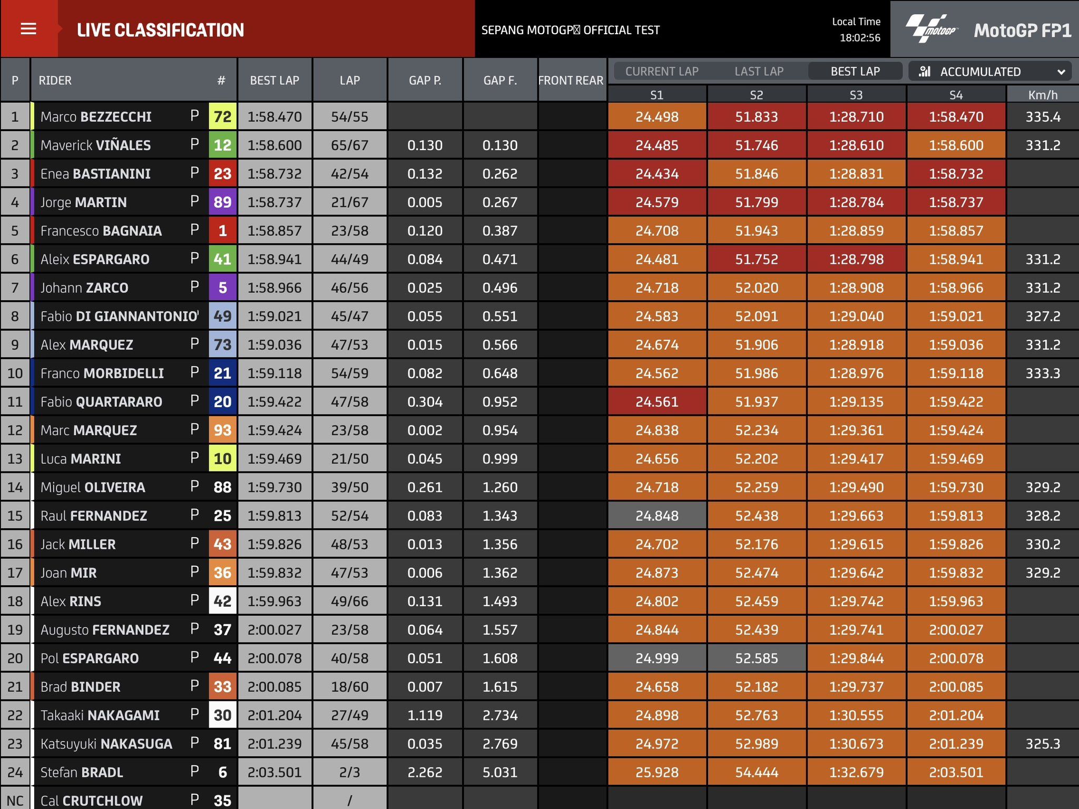Screen dimensions: 1079x809
Task: Click the Km/h column header
Action: (x=1042, y=95)
